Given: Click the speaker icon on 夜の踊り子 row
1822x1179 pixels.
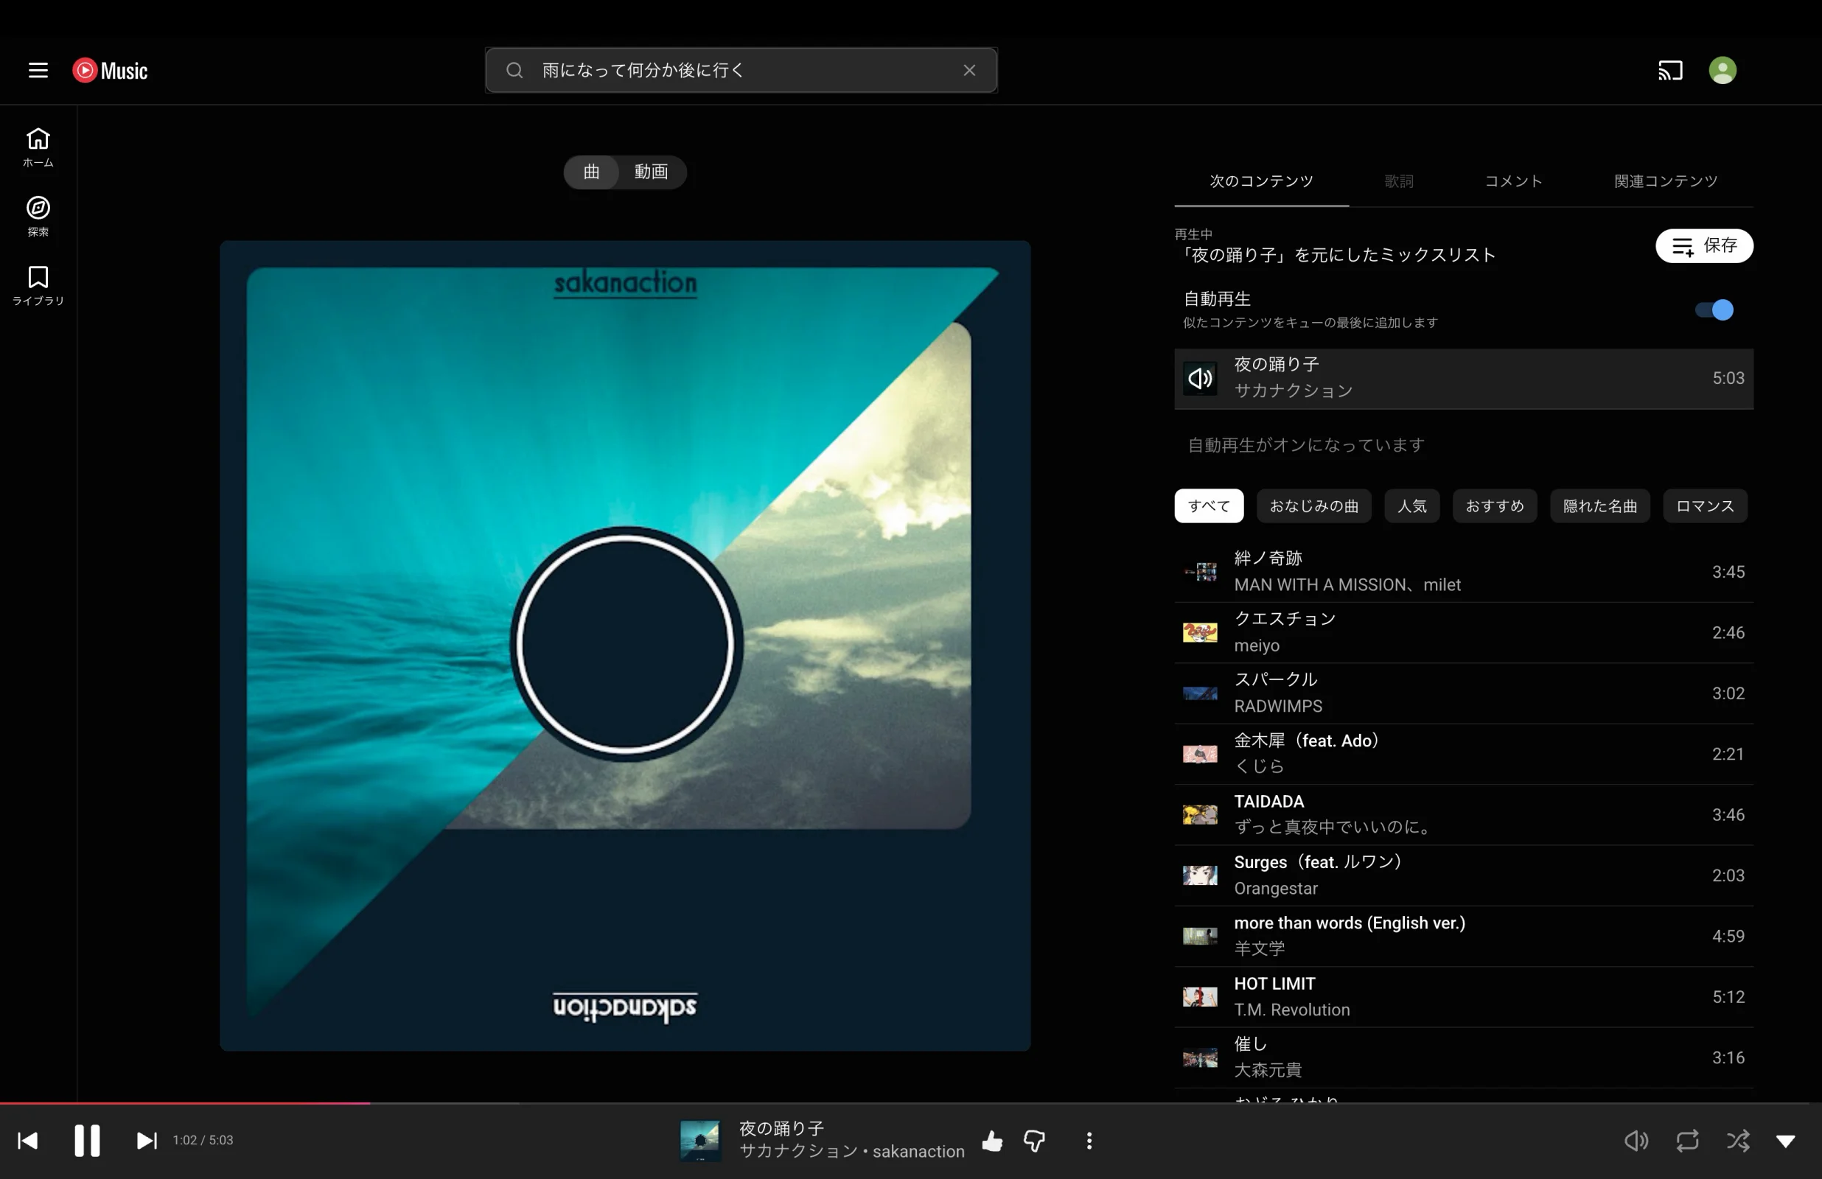Looking at the screenshot, I should pyautogui.click(x=1200, y=378).
